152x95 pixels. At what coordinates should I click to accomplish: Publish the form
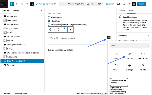click(x=142, y=4)
